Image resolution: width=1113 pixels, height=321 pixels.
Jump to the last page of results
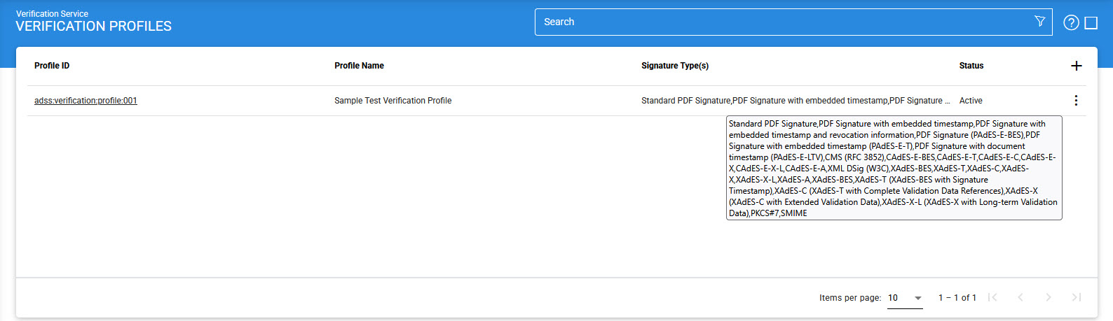[1077, 297]
